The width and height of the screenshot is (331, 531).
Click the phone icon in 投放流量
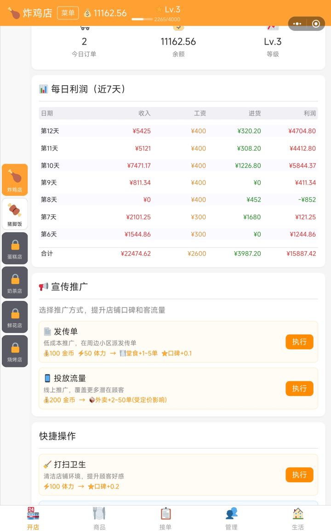[48, 378]
